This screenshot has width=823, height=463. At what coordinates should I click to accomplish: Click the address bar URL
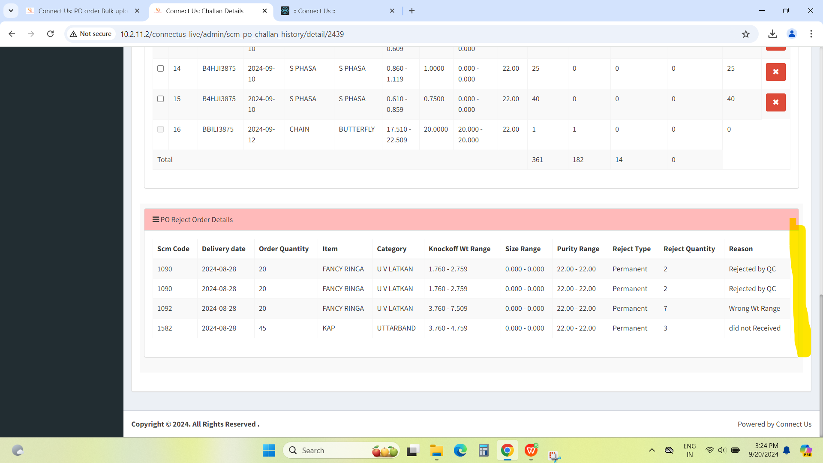(232, 34)
